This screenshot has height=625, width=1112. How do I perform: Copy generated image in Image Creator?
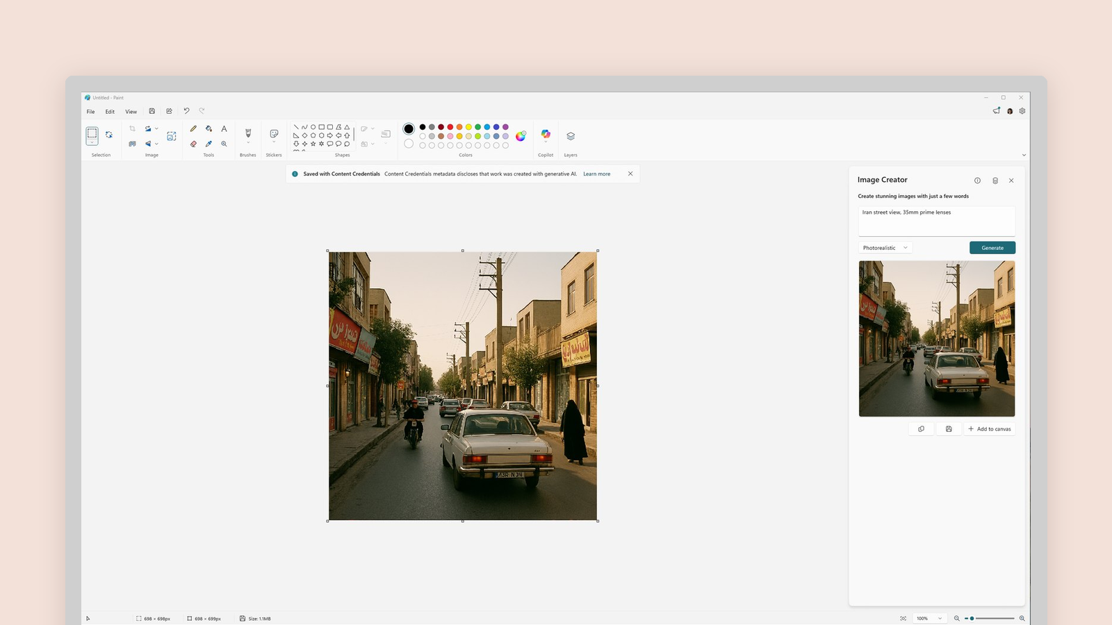click(921, 429)
